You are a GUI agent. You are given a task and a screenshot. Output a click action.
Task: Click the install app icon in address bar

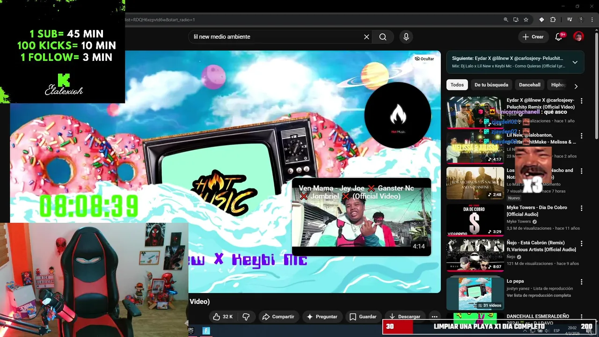point(516,20)
